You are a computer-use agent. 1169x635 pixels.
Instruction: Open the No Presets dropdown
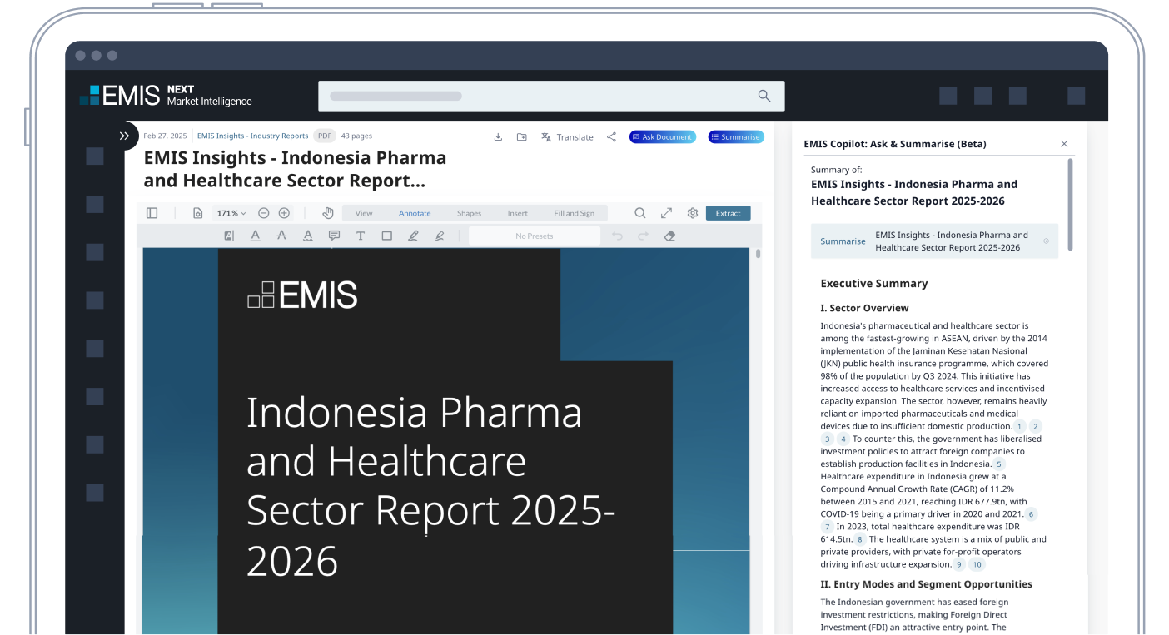[x=534, y=236]
